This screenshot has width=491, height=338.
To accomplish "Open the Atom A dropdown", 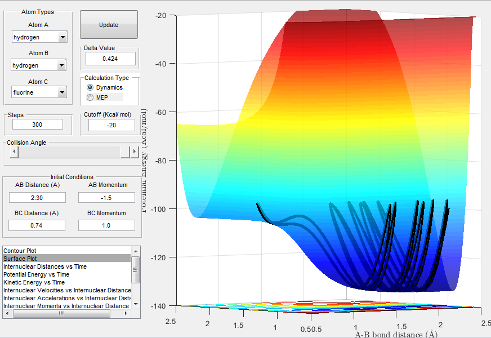I will 62,38.
